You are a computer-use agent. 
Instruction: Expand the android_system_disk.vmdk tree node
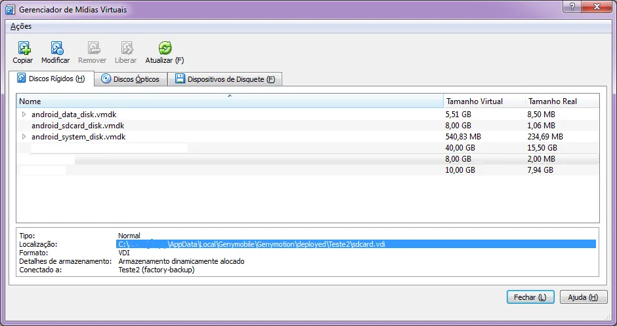[x=24, y=137]
